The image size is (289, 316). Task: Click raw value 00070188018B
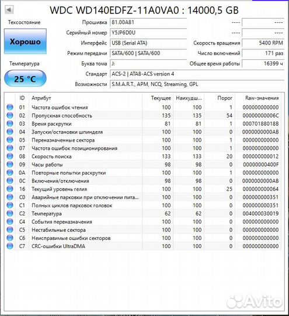[x=260, y=123]
